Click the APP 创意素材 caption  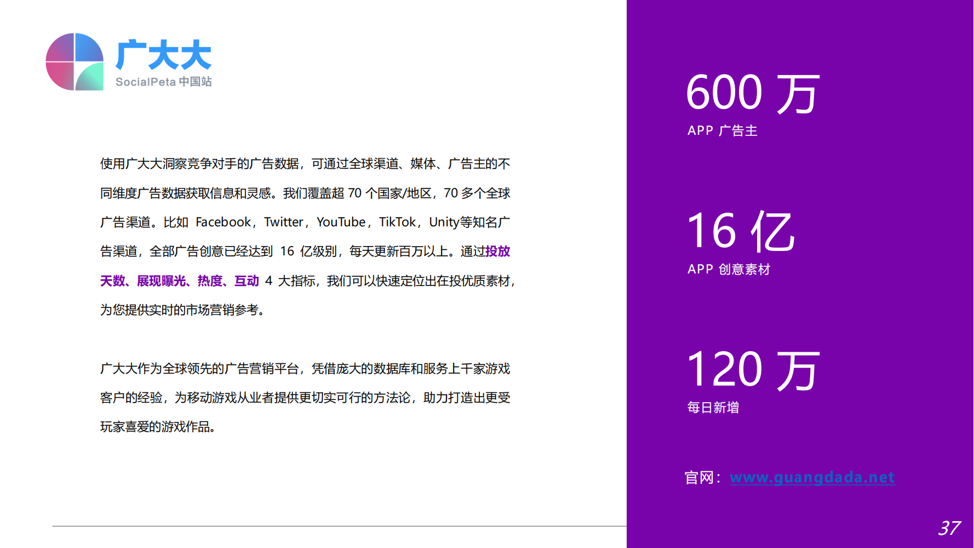coord(729,269)
